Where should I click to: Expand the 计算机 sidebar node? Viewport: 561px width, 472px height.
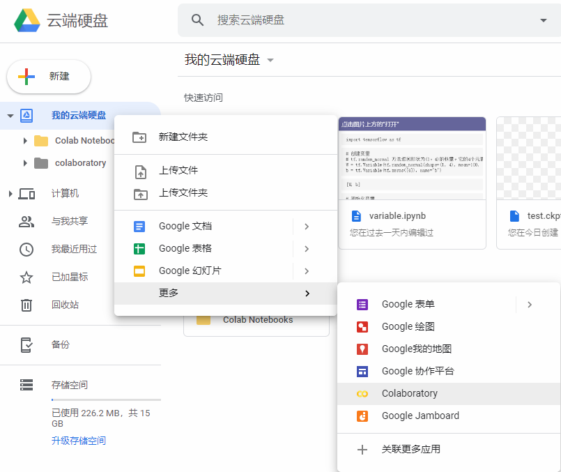point(10,194)
